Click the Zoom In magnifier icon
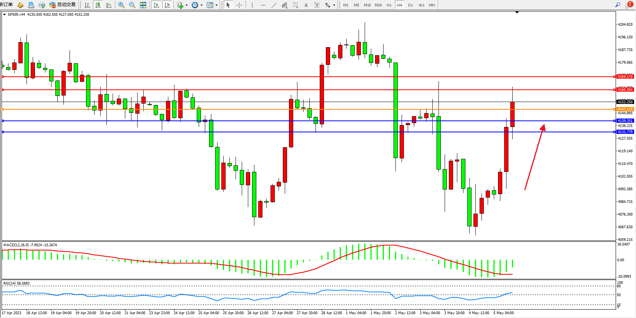This screenshot has height=318, width=636. point(121,5)
